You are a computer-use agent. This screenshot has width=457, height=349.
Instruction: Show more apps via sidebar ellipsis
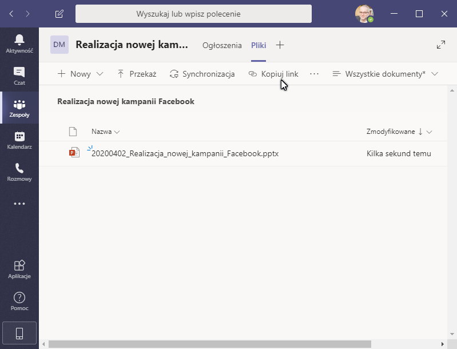pyautogui.click(x=19, y=204)
